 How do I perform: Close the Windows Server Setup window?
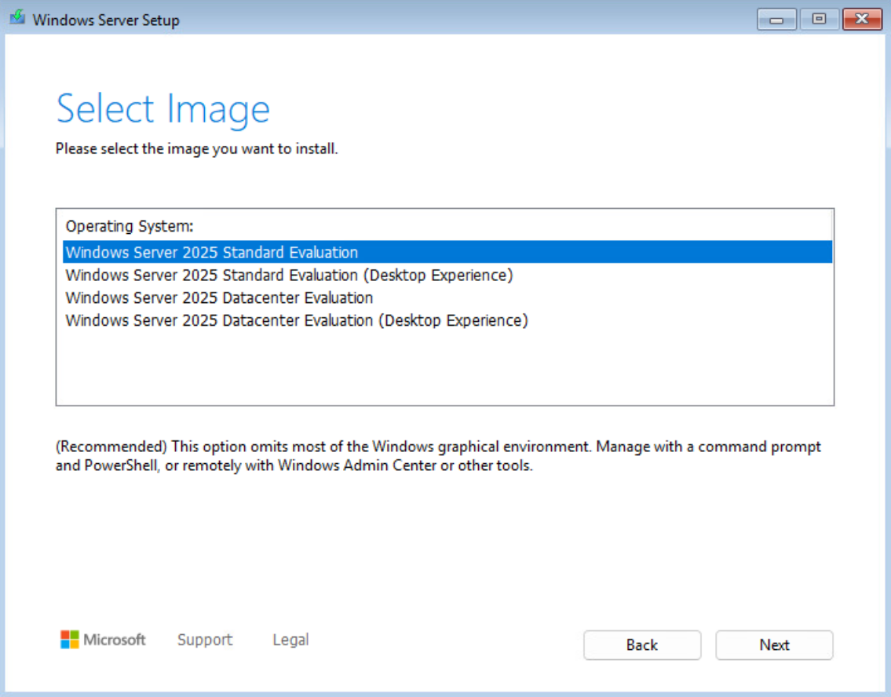862,20
